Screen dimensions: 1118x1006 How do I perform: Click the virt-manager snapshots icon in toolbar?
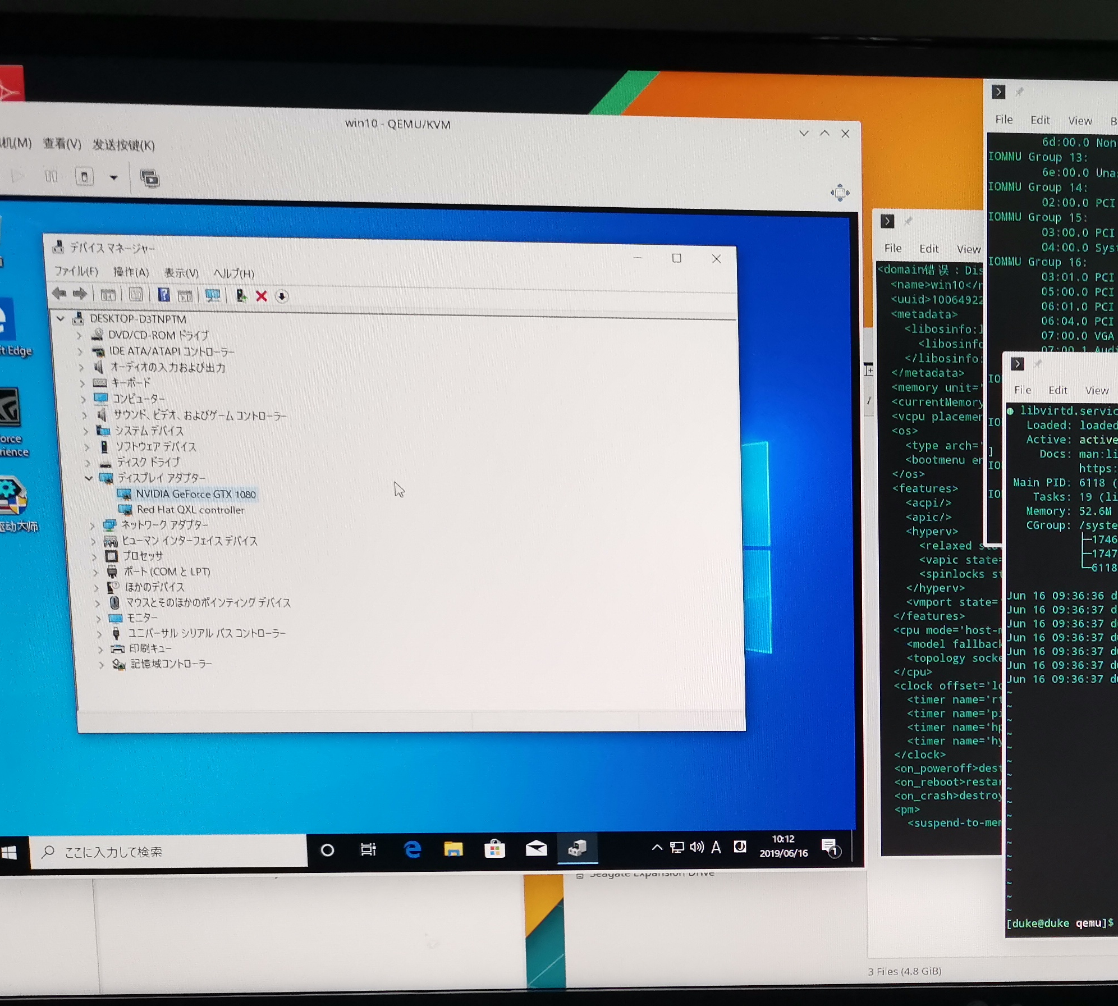coord(150,179)
